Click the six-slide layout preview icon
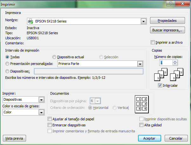 tap(141, 104)
